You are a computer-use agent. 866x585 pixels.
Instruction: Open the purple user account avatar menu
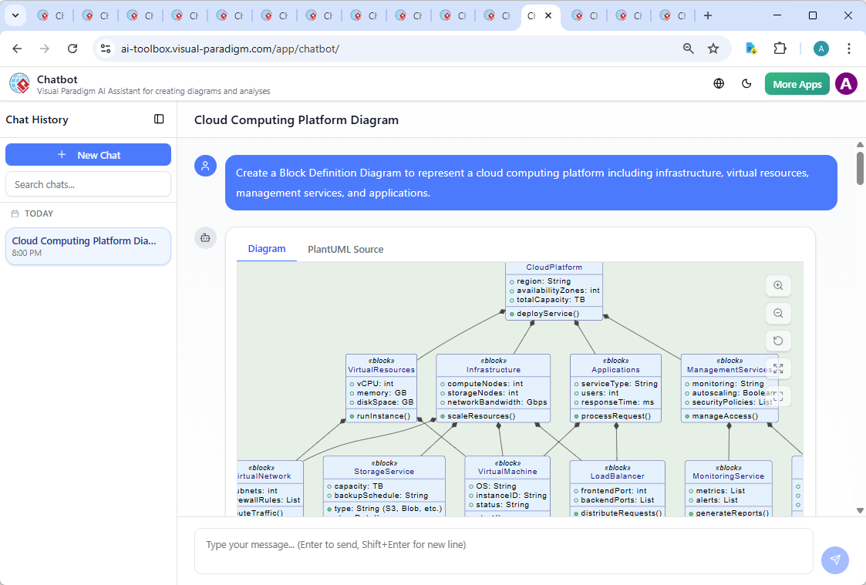click(846, 84)
